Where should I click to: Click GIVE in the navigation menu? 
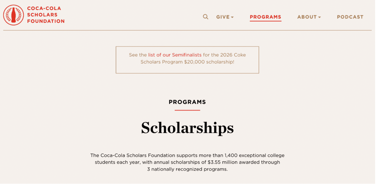click(223, 17)
